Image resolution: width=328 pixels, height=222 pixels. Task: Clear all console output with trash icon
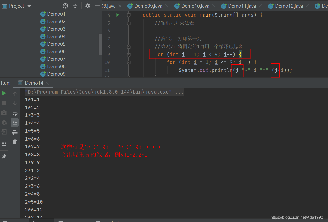(15, 142)
